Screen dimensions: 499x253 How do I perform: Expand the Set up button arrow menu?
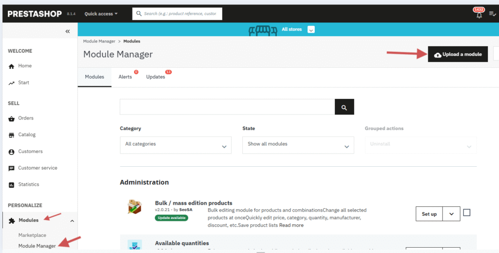tap(451, 214)
